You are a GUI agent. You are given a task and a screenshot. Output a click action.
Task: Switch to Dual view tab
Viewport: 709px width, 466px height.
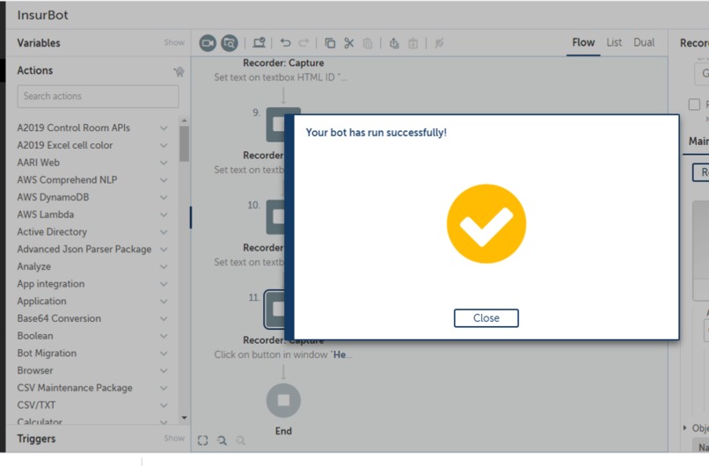click(x=644, y=42)
